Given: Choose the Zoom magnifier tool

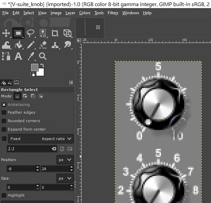Looking at the screenshot, I should tap(43, 56).
